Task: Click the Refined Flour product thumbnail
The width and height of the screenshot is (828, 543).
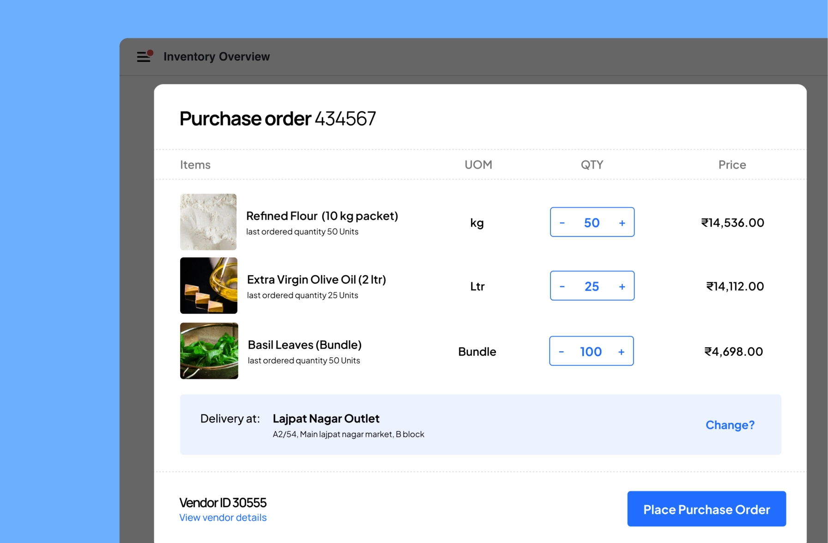Action: click(x=208, y=222)
